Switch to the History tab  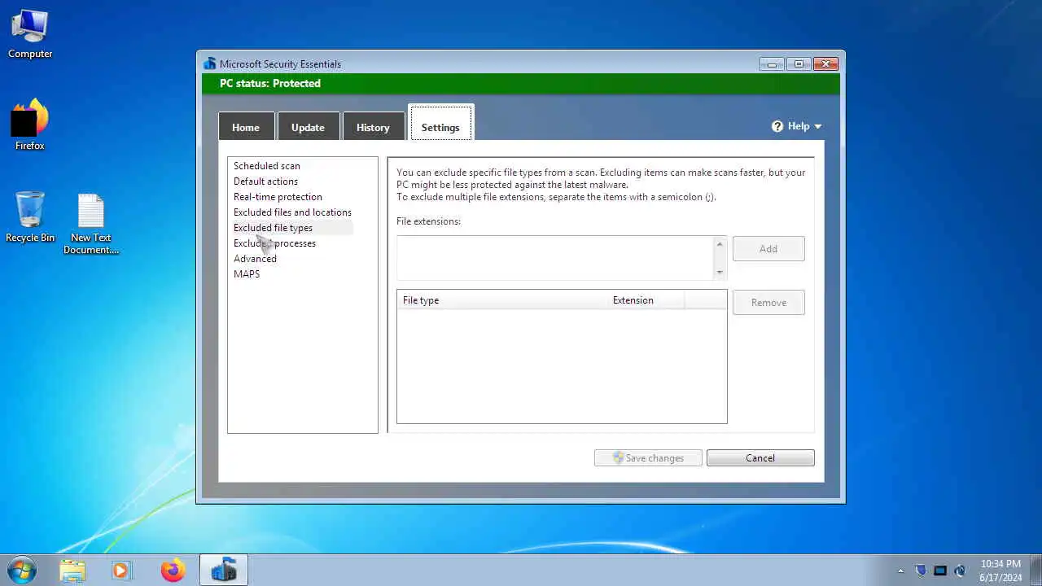373,127
